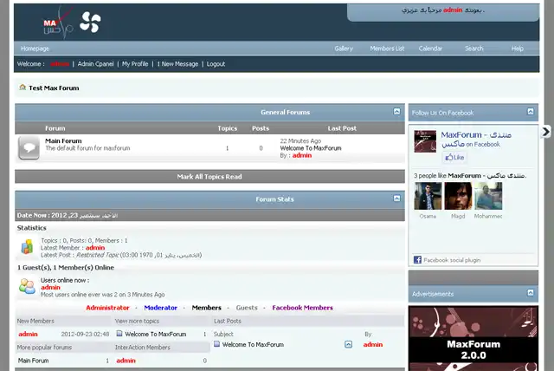Open the 1 New Message link

(177, 64)
